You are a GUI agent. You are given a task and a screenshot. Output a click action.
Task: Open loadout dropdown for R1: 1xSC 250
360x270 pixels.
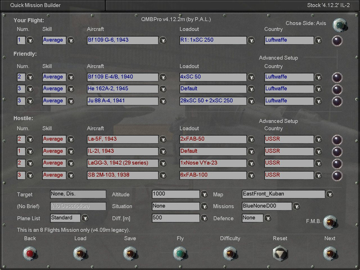251,40
